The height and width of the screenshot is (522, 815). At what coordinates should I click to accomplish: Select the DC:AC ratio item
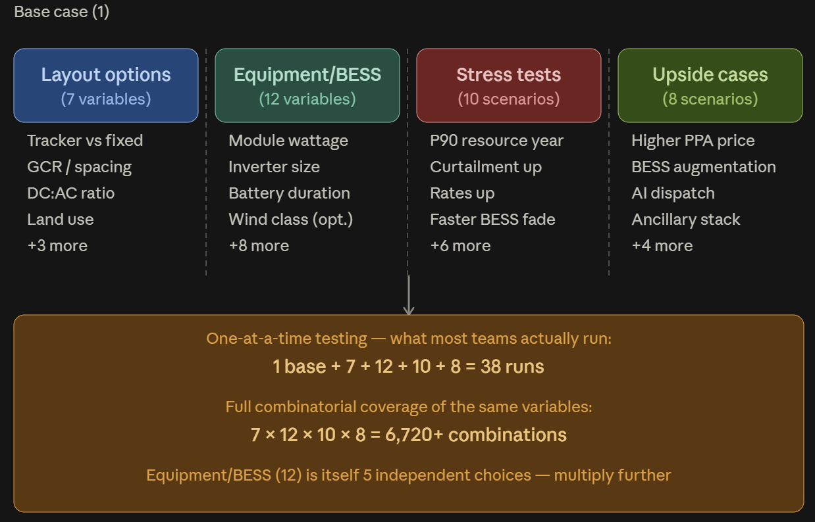(70, 193)
